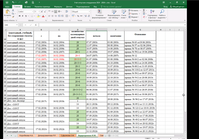The width and height of the screenshot is (199, 139).
Task: Open Стили ячеек gallery
Action: coord(124,14)
